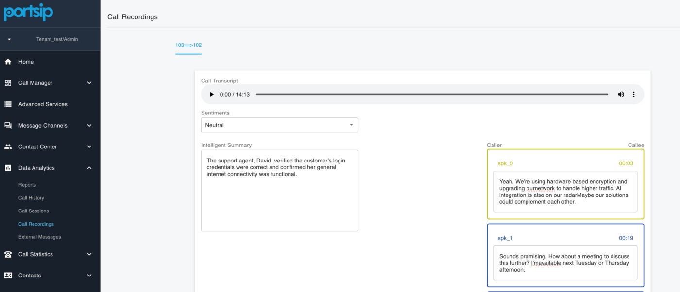Play the call recording
Viewport: 680px width, 292px height.
click(211, 94)
